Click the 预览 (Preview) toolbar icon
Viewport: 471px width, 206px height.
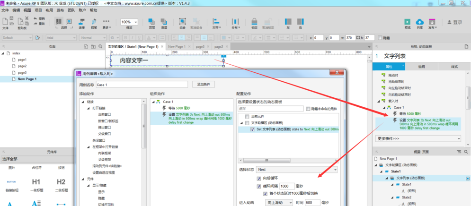pos(407,22)
